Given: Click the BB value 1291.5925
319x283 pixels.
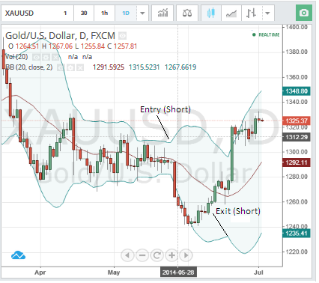Looking at the screenshot, I should point(109,67).
